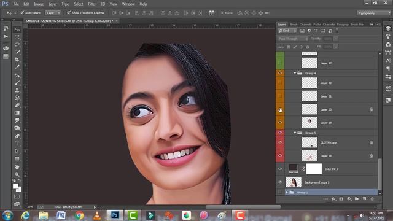Toggle Show Transform Controls checkbox
The width and height of the screenshot is (393, 221).
(x=68, y=12)
